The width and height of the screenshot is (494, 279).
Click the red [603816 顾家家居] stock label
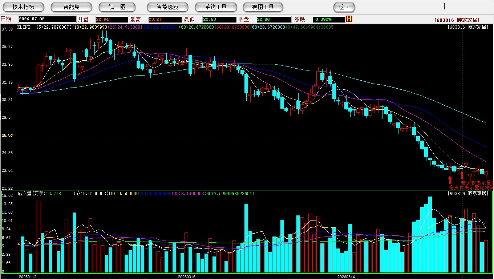coord(457,20)
